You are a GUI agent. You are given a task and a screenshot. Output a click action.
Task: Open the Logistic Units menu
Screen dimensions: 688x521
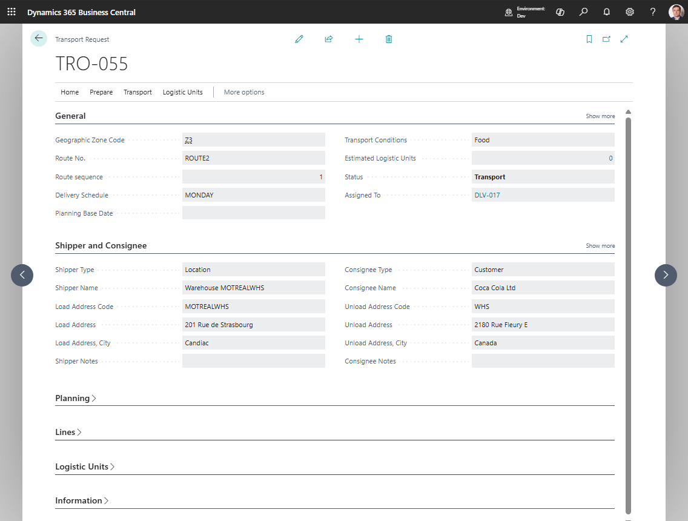[x=182, y=92]
